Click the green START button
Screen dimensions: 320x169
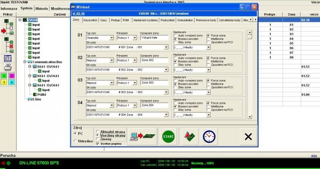[x=169, y=137]
